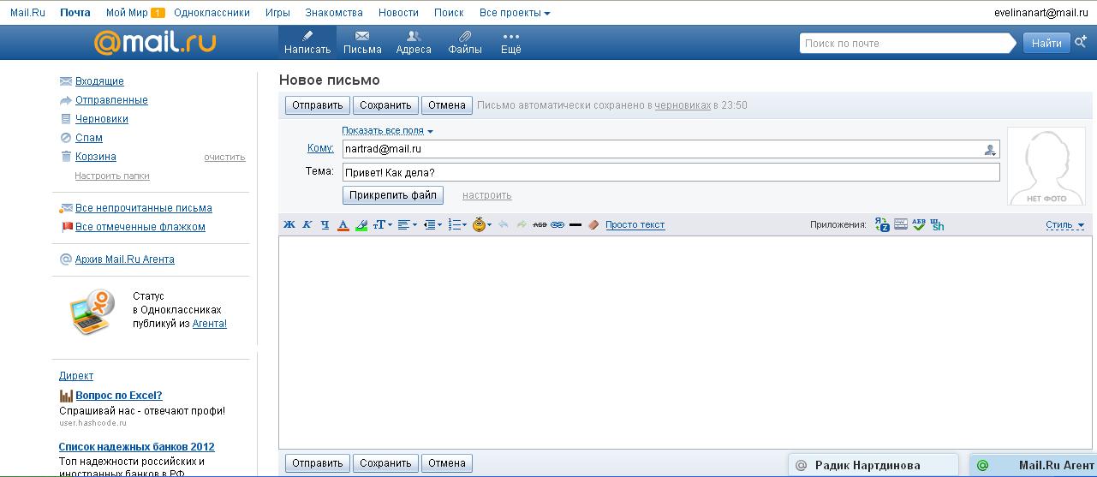
Task: Click the Настроить папки link
Action: tap(112, 176)
